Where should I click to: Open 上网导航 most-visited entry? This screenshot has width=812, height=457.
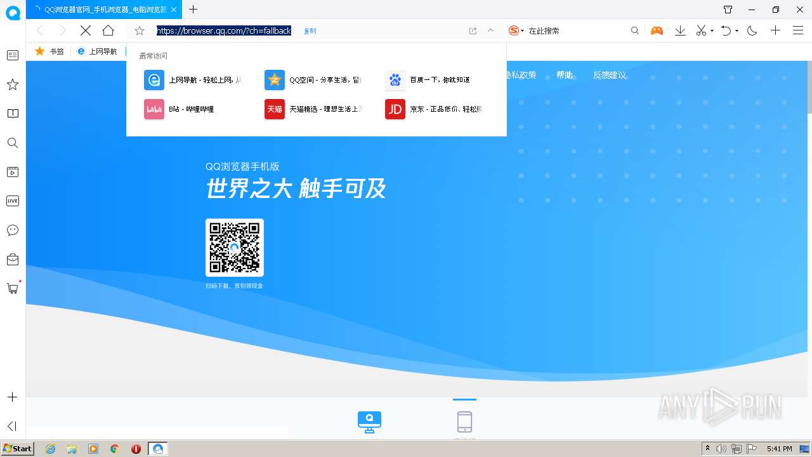(193, 80)
